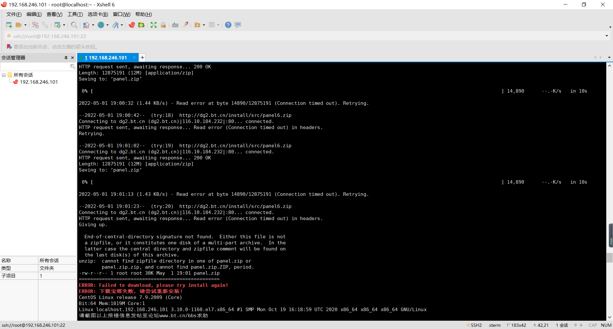Launch Xftp via the green toolbar icon

(141, 25)
